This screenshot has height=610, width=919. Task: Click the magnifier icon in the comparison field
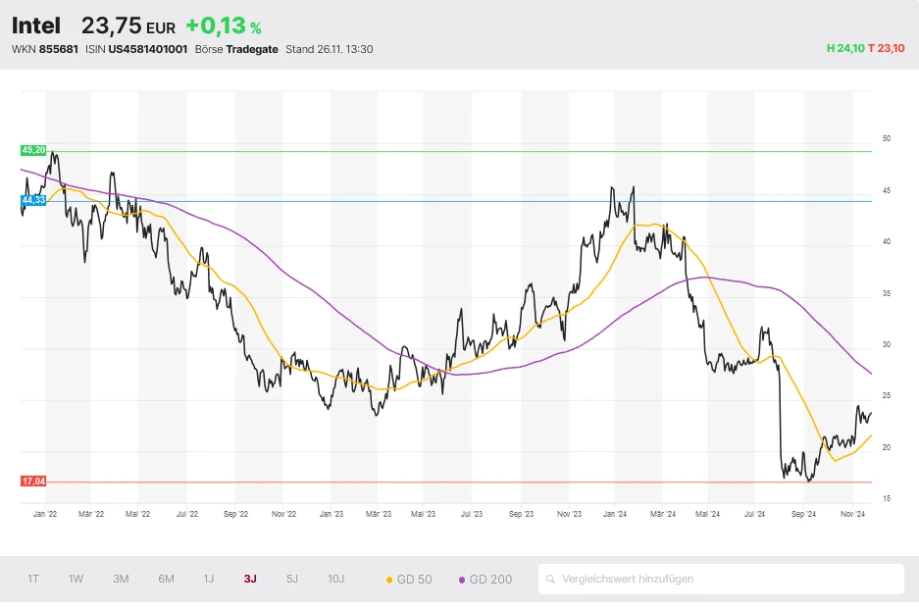pos(551,579)
